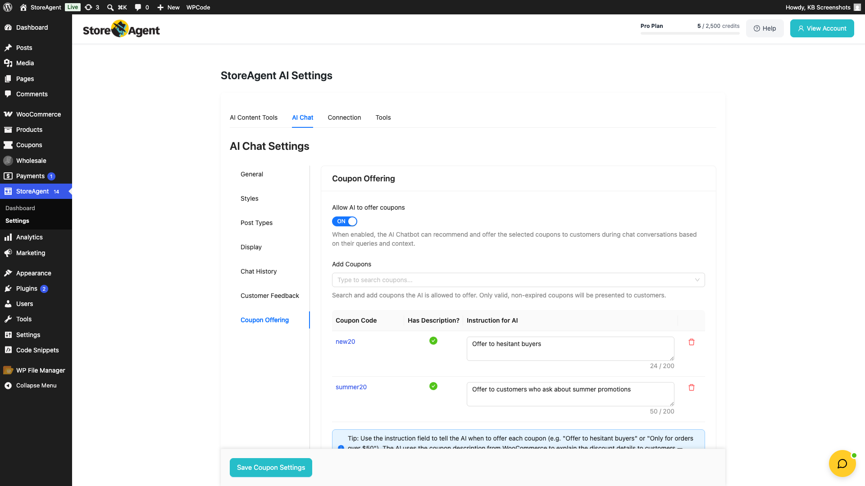The image size is (865, 486).
Task: Click the comments bubble icon in admin bar
Action: 138,7
